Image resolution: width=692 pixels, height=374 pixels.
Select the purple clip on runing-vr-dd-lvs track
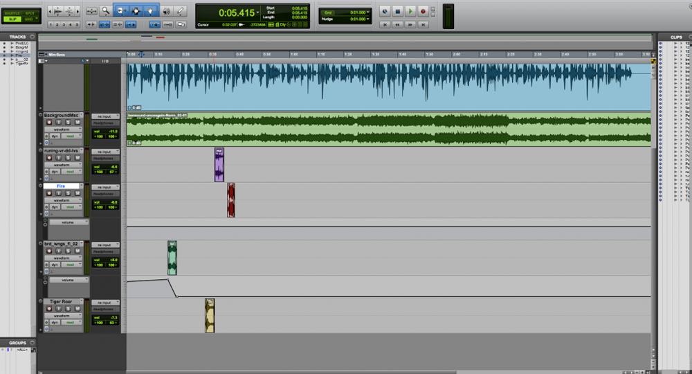point(219,165)
